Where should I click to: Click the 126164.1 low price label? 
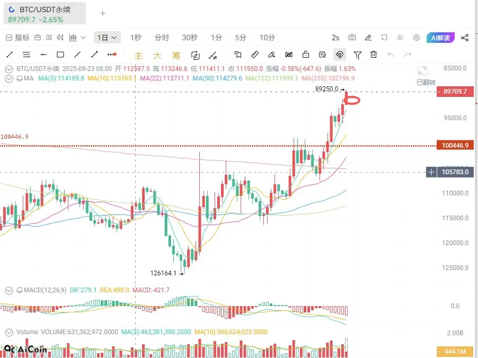(163, 273)
